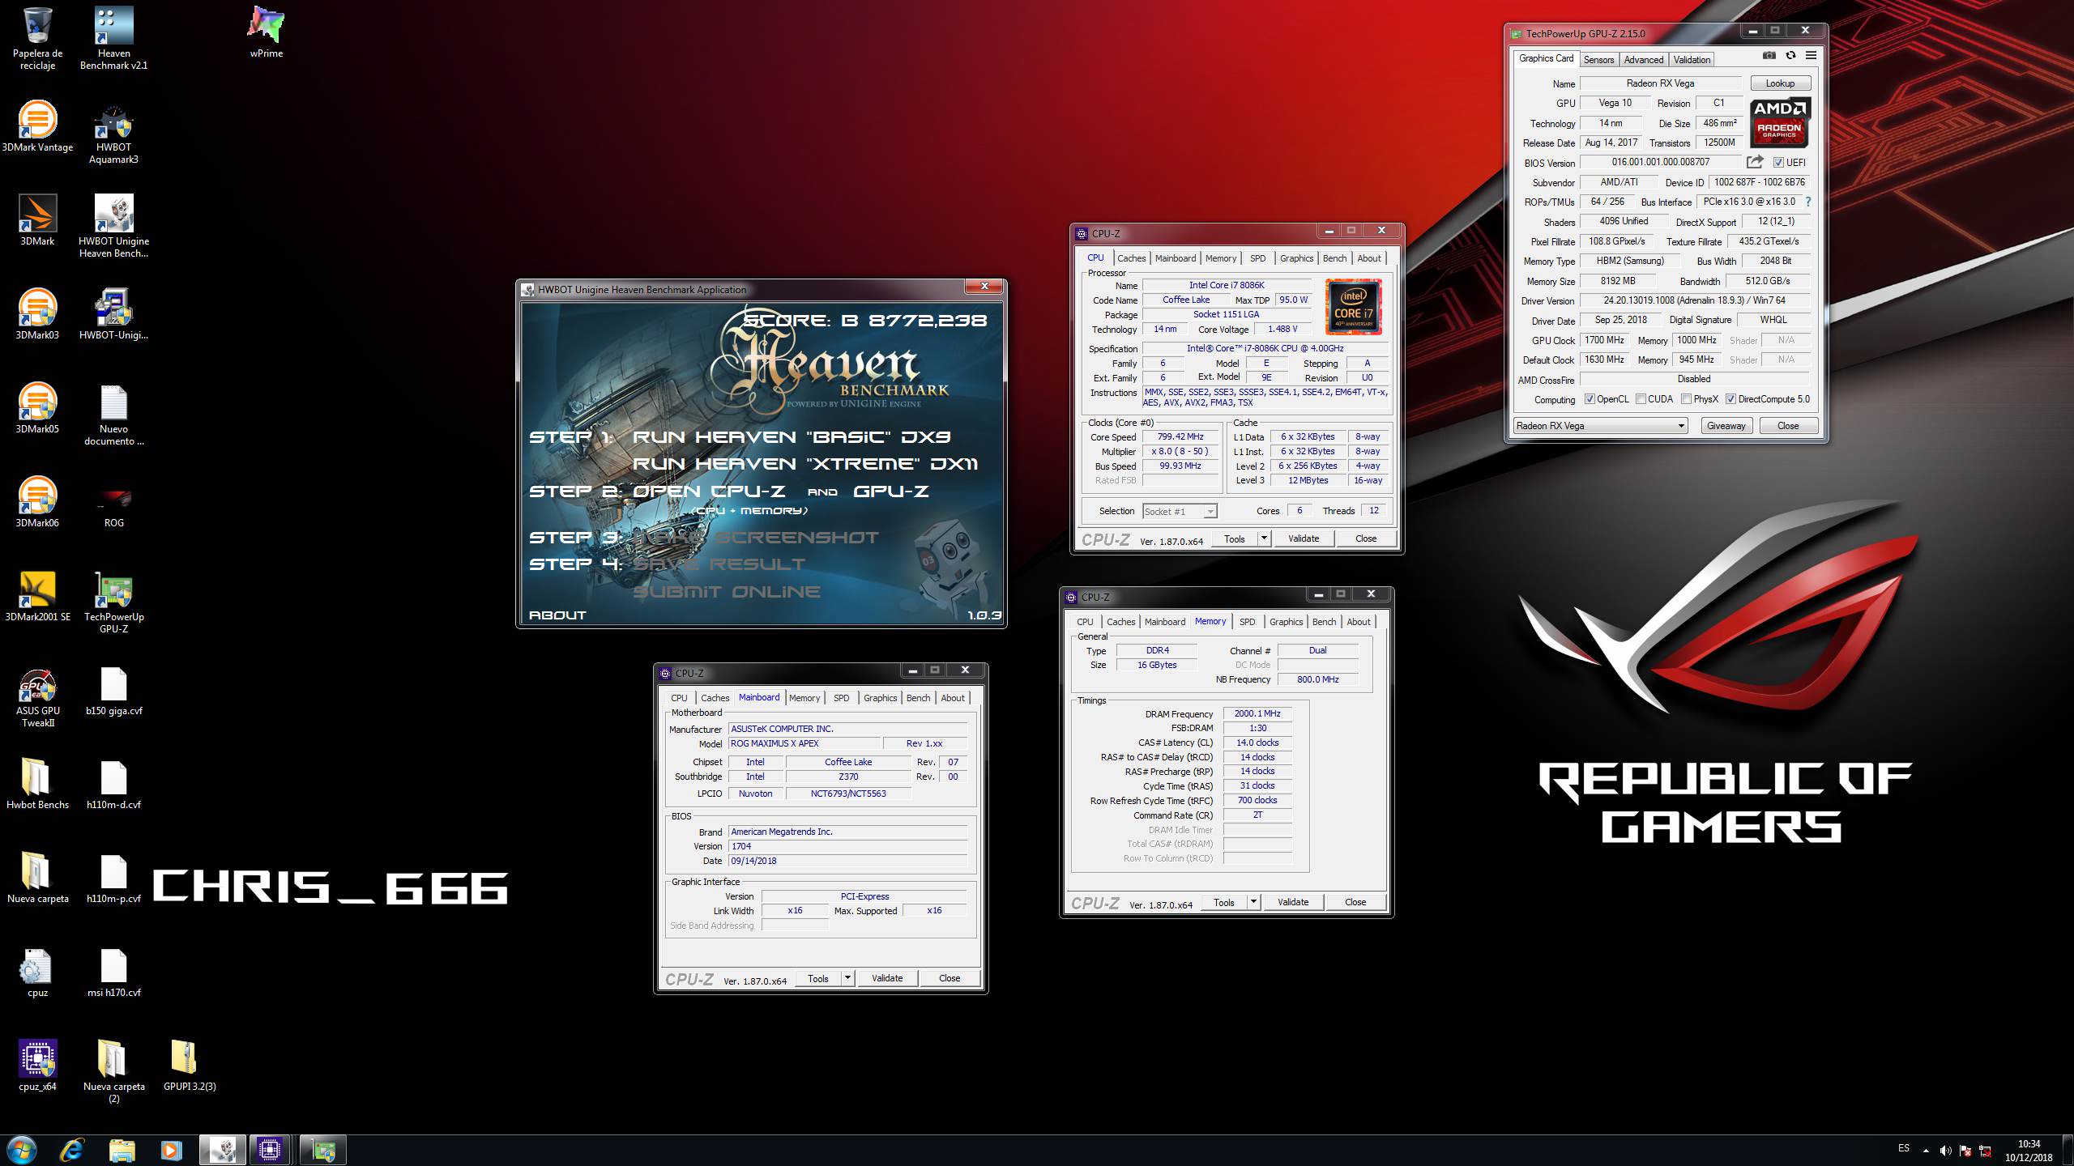Launch the wPrime desktop shortcut
2074x1166 pixels.
point(266,32)
